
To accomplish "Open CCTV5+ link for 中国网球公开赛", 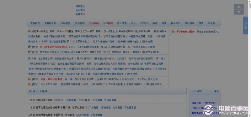I will point(59,100).
